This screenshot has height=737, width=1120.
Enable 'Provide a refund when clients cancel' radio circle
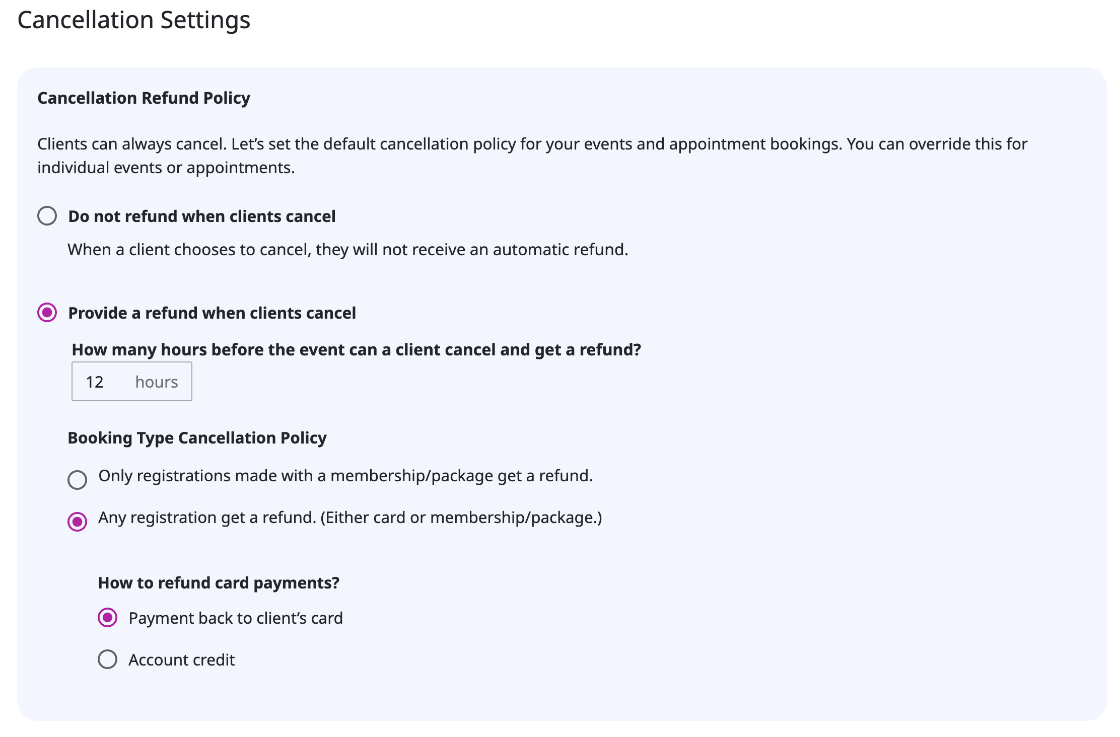click(x=47, y=313)
